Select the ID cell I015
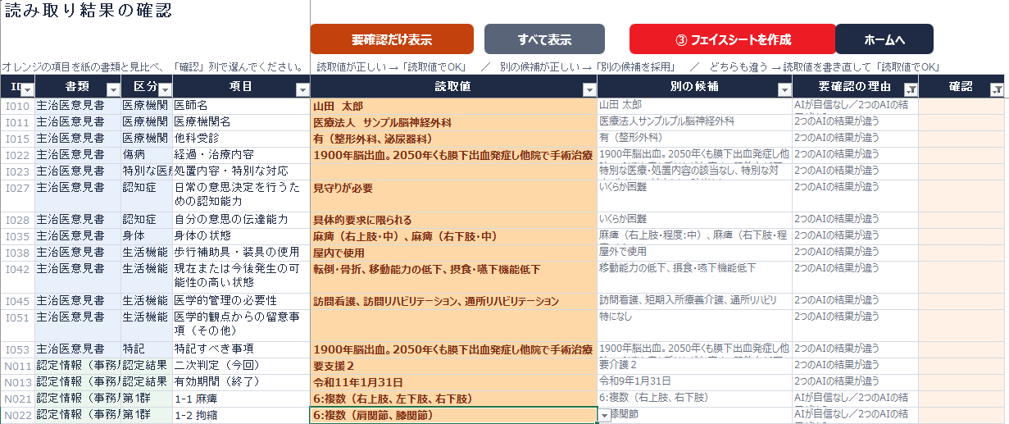Image resolution: width=1009 pixels, height=424 pixels. (x=17, y=139)
